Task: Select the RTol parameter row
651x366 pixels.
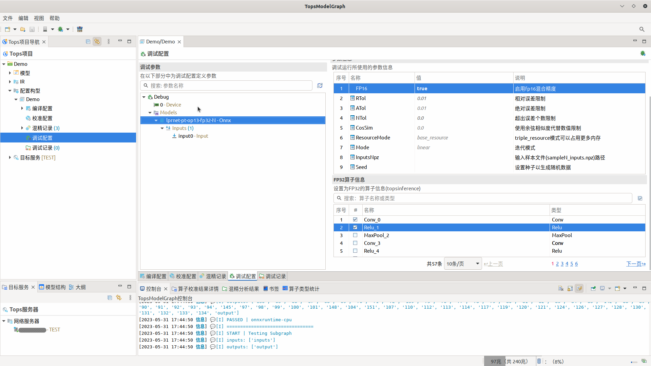Action: [489, 98]
